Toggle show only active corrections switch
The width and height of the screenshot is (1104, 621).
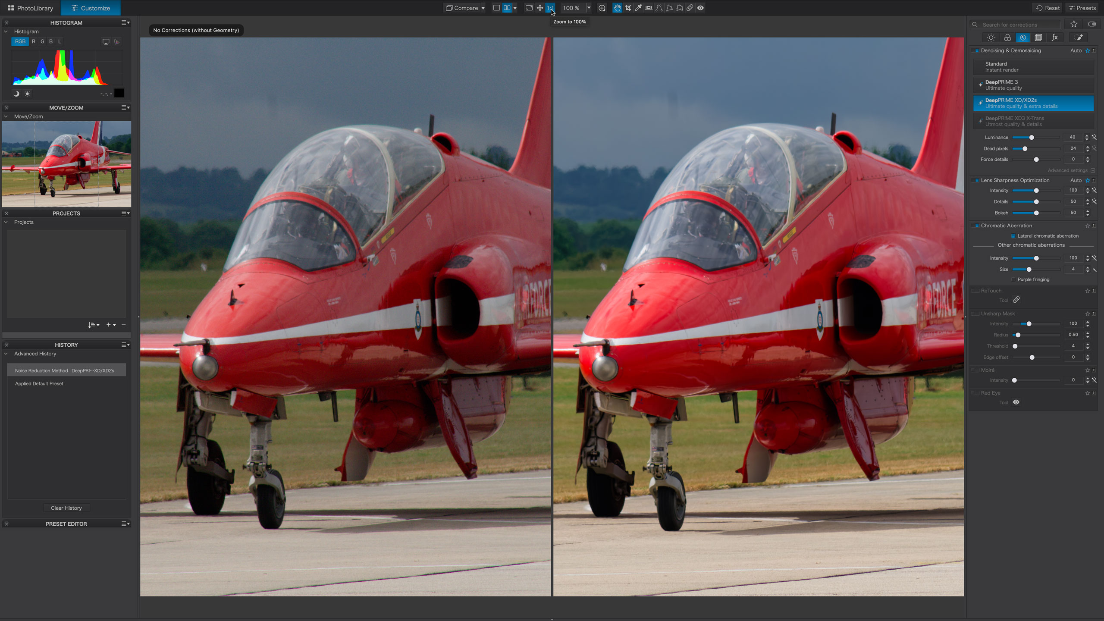pos(1092,24)
